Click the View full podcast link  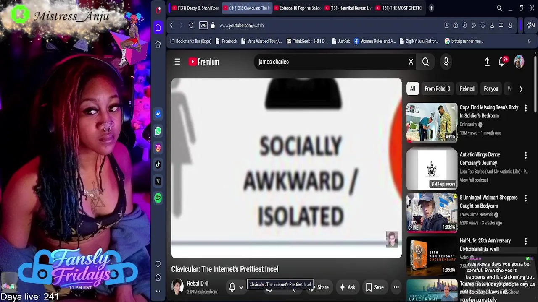(474, 180)
